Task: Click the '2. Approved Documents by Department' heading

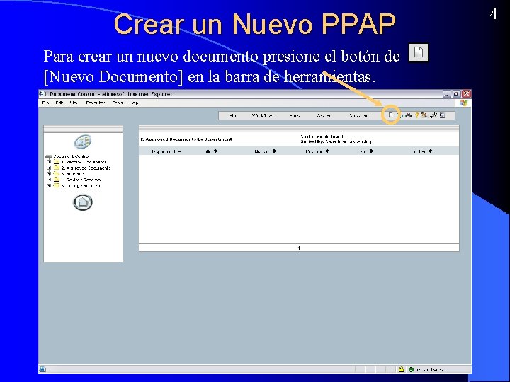Action: coord(186,139)
